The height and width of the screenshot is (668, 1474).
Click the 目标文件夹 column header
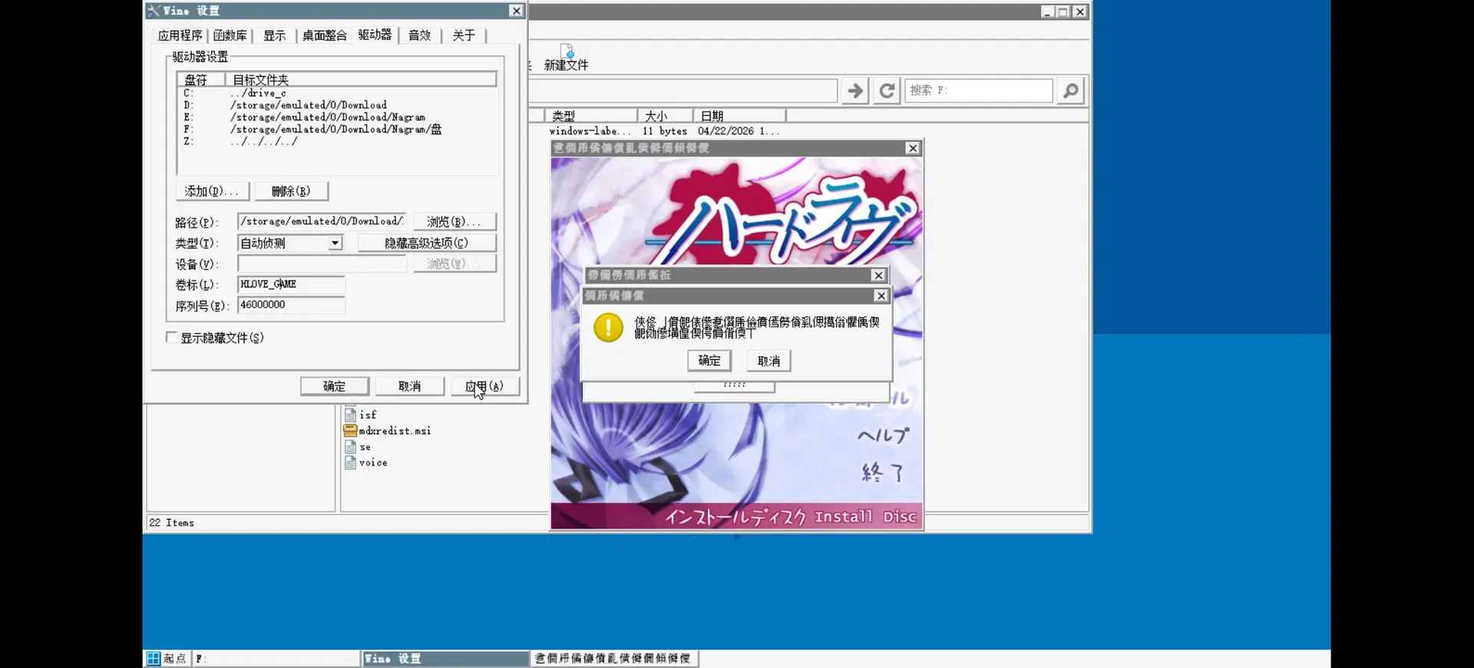[361, 80]
